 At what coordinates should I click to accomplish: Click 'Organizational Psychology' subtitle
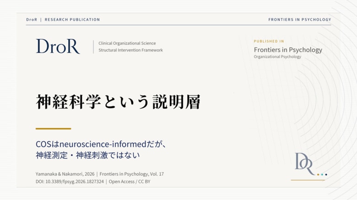277,57
